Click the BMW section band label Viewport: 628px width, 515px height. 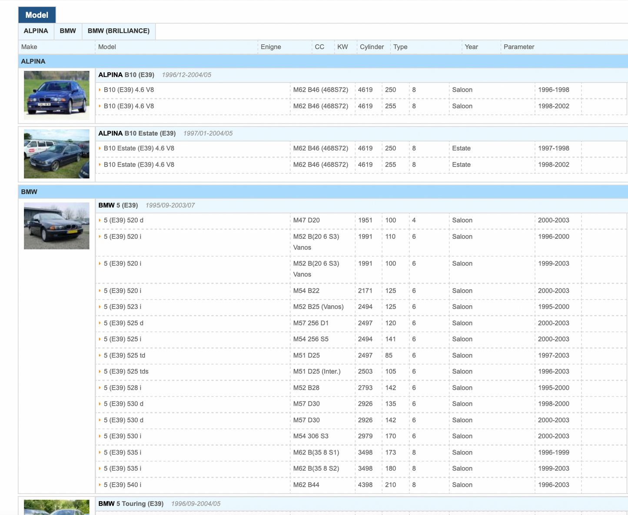(29, 192)
